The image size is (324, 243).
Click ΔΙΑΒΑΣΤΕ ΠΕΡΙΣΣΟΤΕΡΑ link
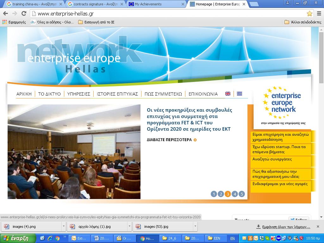tap(171, 140)
